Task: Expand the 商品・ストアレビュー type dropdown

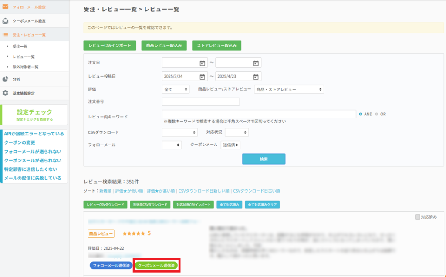Action: click(289, 89)
